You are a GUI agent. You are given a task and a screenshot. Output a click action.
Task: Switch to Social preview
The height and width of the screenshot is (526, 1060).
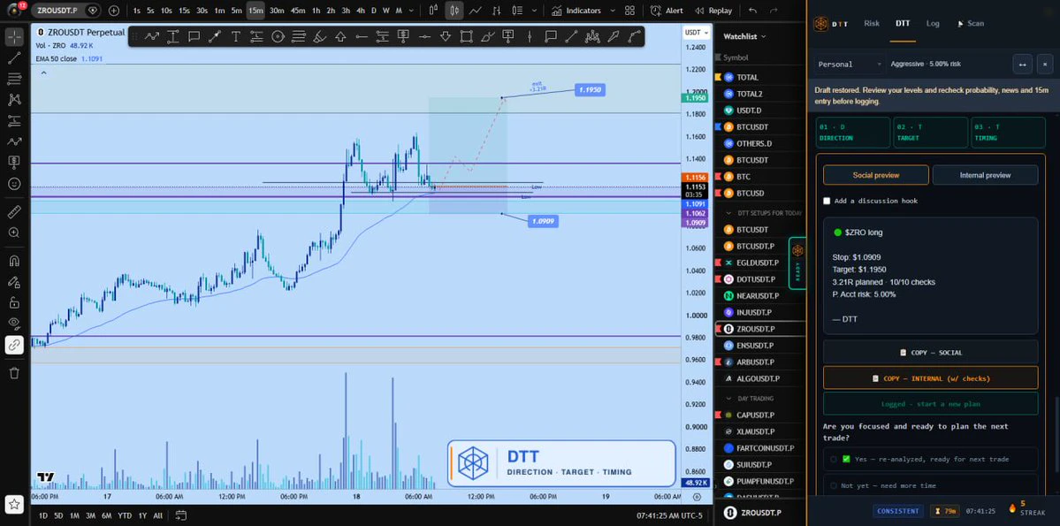(x=875, y=175)
